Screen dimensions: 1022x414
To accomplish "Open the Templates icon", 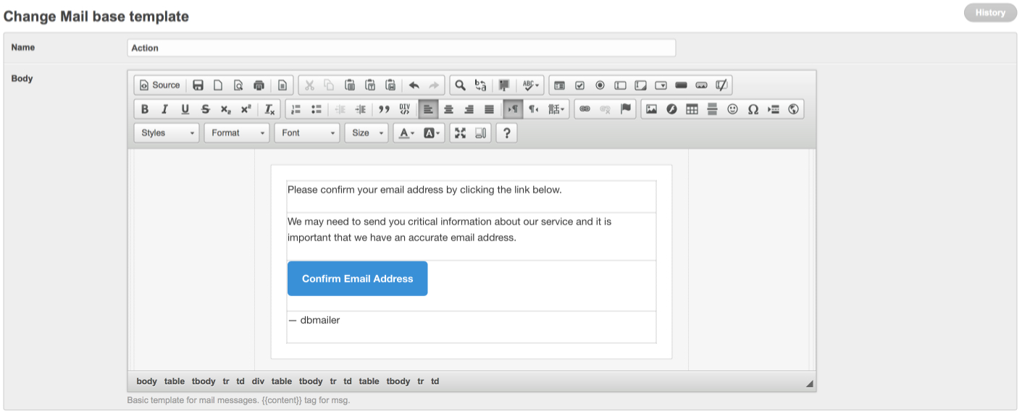I will click(282, 85).
